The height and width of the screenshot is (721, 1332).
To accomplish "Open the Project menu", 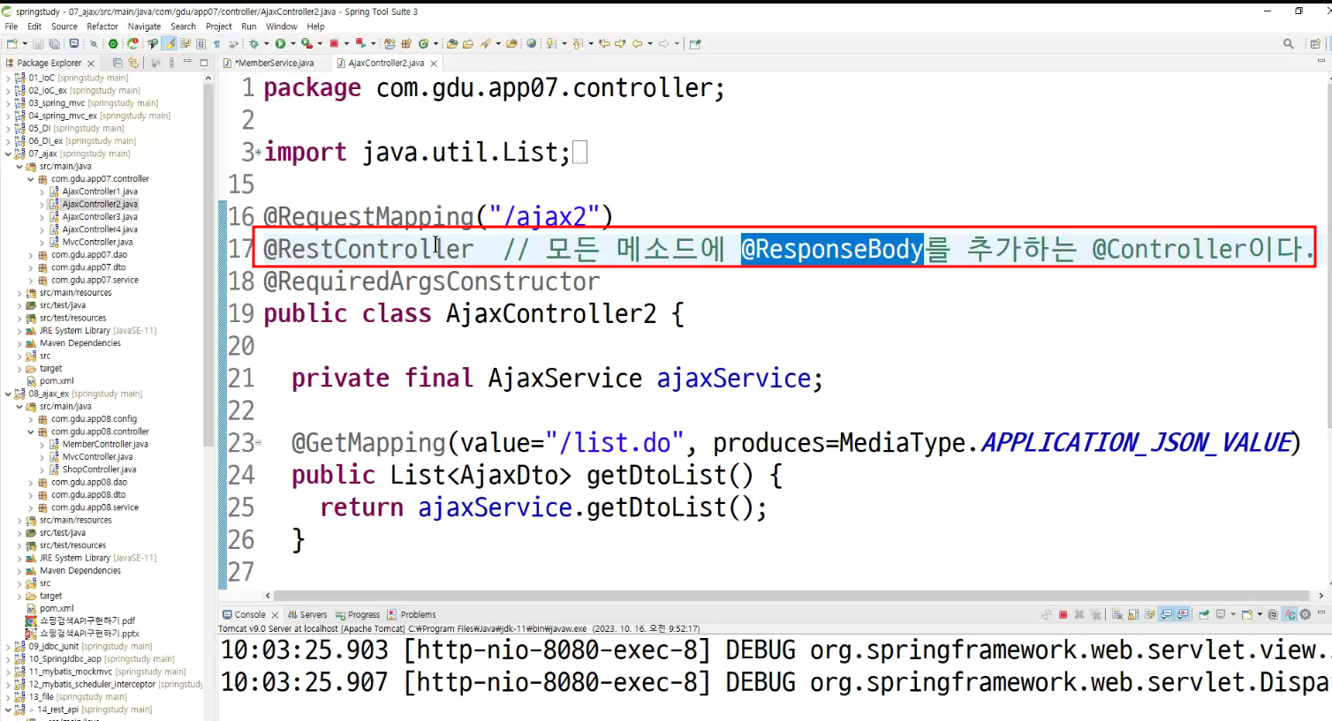I will click(x=219, y=26).
